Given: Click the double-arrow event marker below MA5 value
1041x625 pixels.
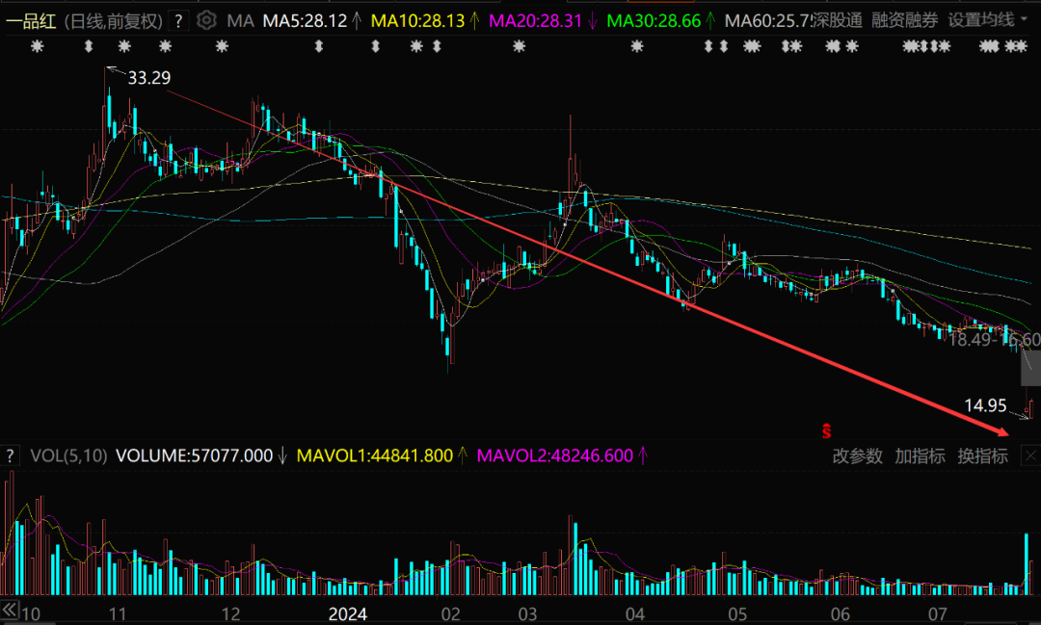Looking at the screenshot, I should point(319,46).
